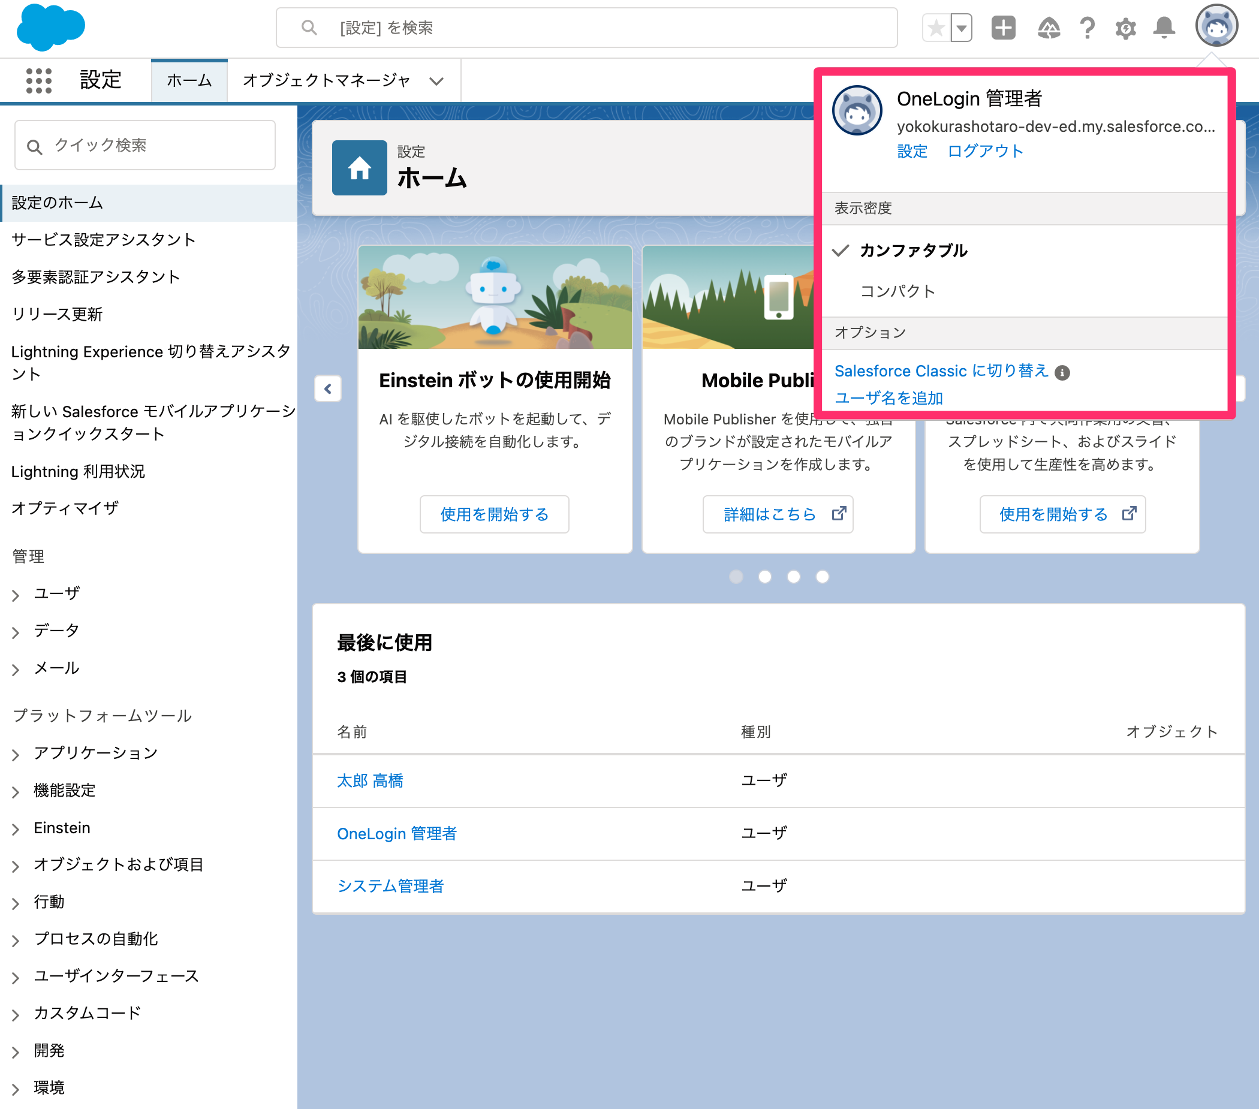Click Salesforce Classic に切り替え link

point(941,371)
